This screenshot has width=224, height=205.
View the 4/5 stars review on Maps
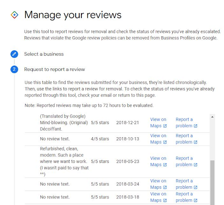point(158,139)
